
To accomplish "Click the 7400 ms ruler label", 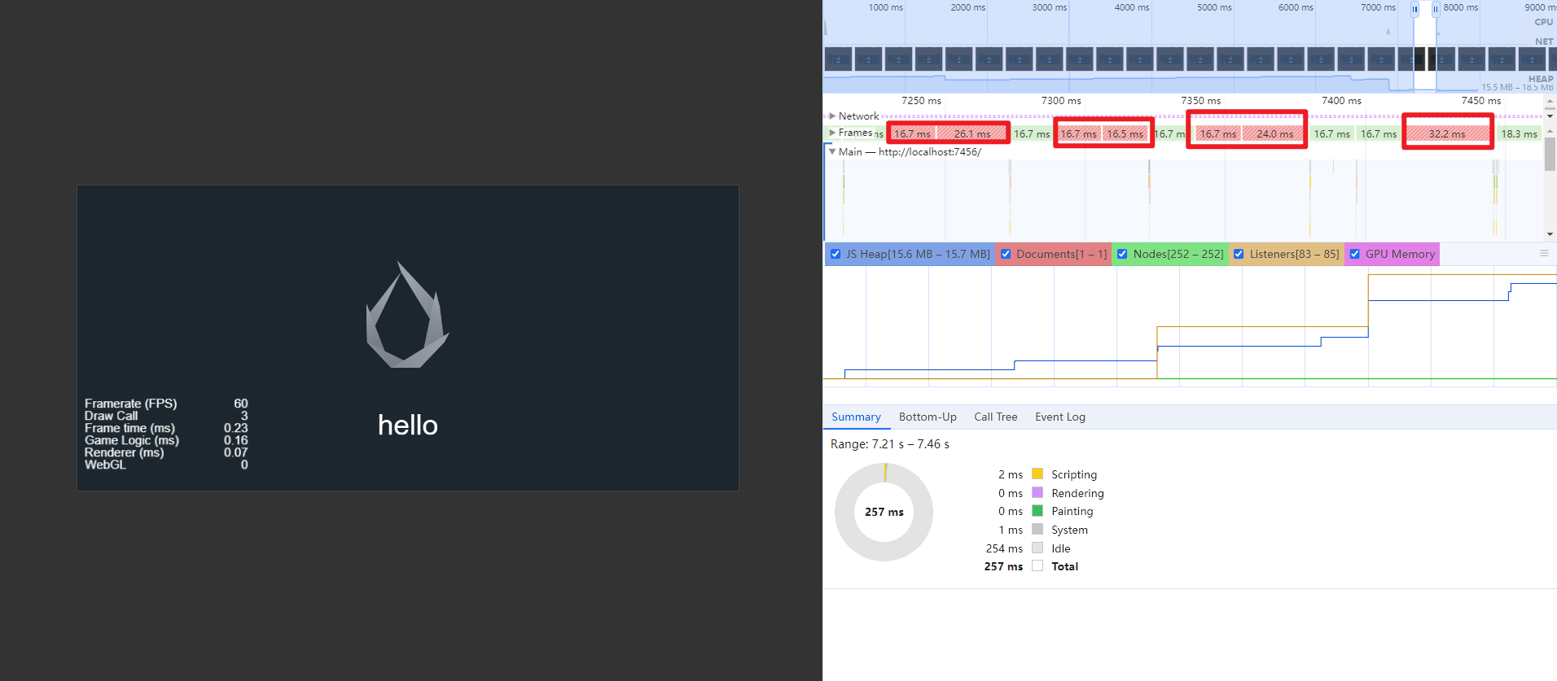I will pyautogui.click(x=1341, y=101).
